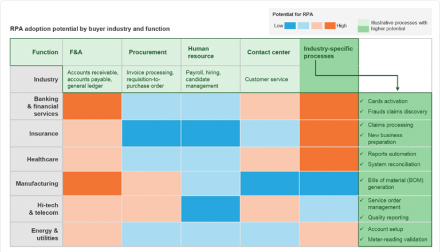Open the Industry-specific processes column header
Screen dimensions: 440x252
[329, 52]
